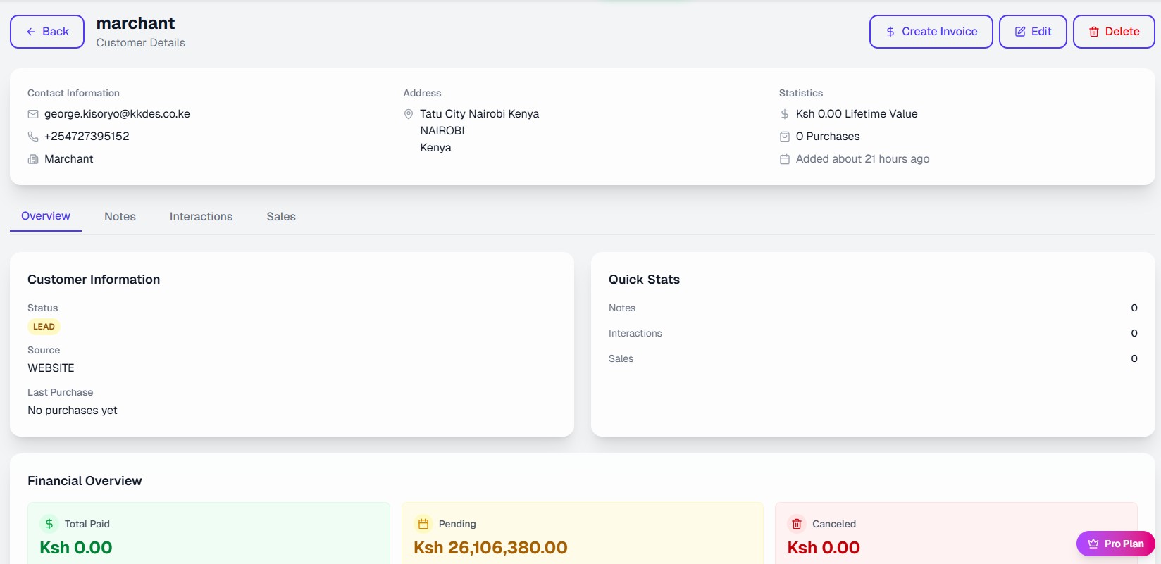Click the Create Invoice button
The image size is (1161, 564).
931,32
